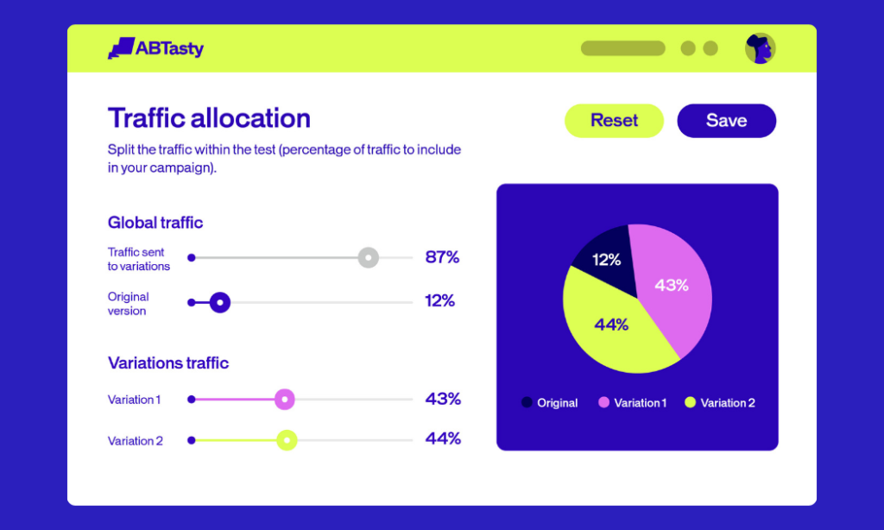
Task: Click the 44% slice of the pie chart
Action: (613, 324)
